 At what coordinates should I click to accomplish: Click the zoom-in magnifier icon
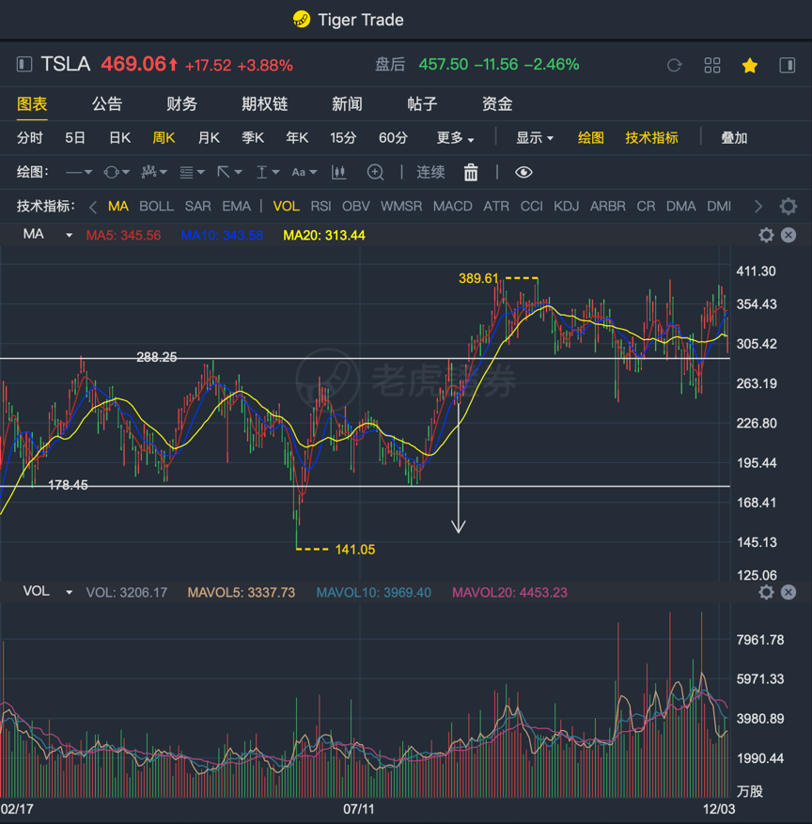point(375,172)
